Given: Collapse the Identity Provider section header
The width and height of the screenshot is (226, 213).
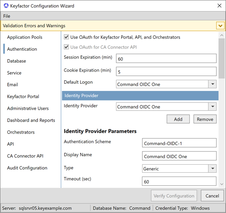Looking at the screenshot, I should coord(140,96).
